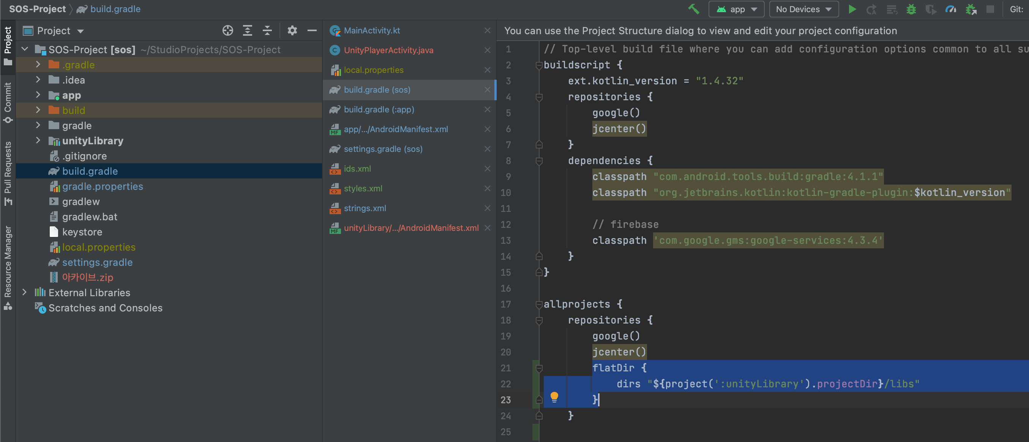Click the hammer Make Project icon
The width and height of the screenshot is (1029, 442).
coord(693,9)
